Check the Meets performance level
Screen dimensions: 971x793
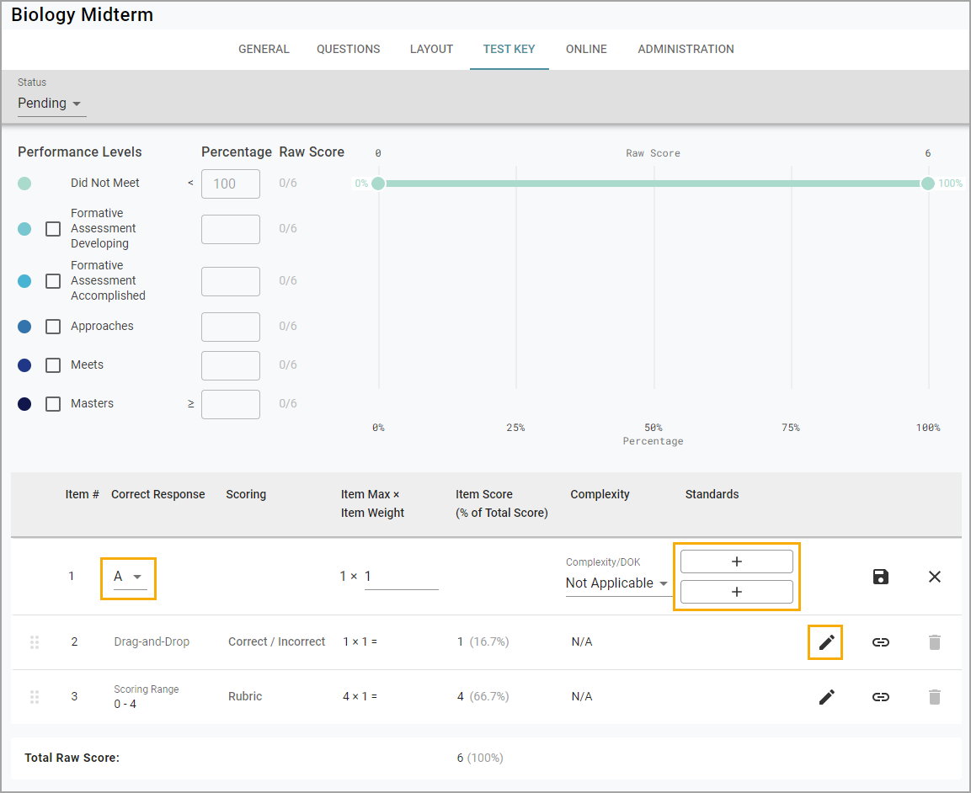53,365
